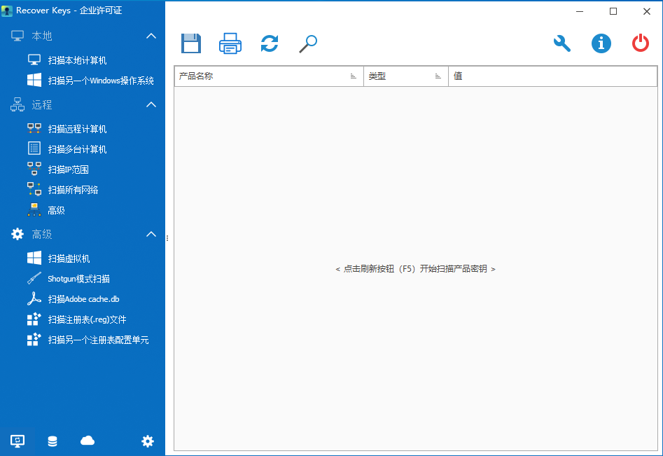This screenshot has height=456, width=663.
Task: Show the info about icon
Action: click(x=601, y=43)
